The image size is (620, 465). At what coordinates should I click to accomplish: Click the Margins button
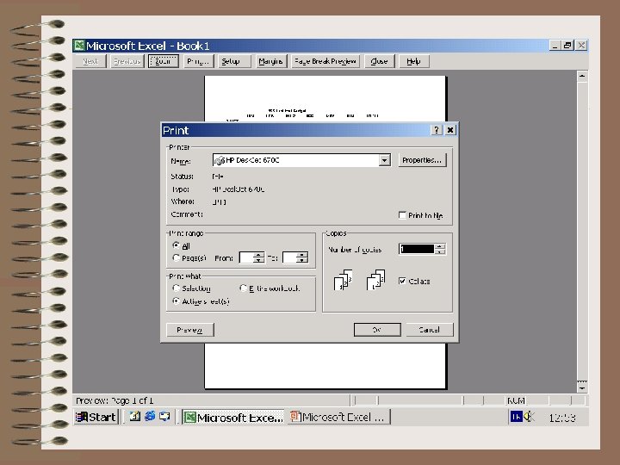(x=270, y=61)
